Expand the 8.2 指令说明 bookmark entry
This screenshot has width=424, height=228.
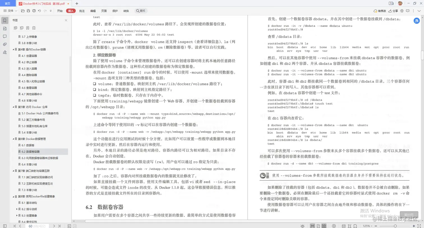pyautogui.click(x=17, y=209)
